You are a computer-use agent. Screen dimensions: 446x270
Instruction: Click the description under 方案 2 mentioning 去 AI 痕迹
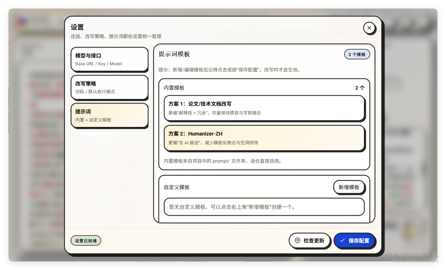click(x=213, y=143)
